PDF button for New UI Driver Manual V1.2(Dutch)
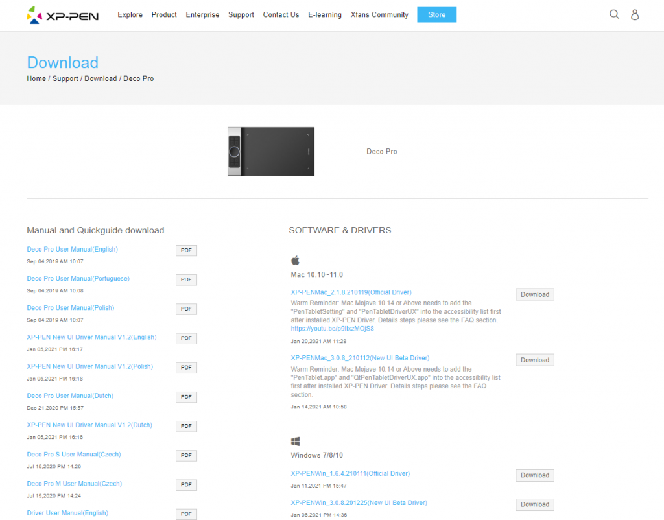This screenshot has height=520, width=664. 186,426
